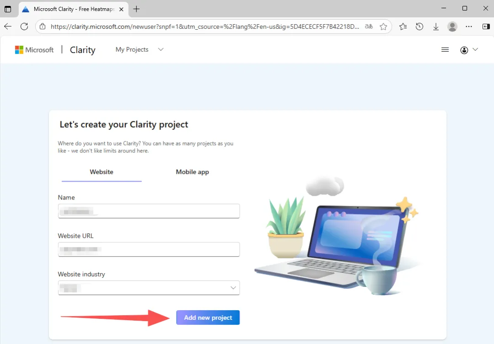Go to Clarity home link
Image resolution: width=494 pixels, height=344 pixels.
82,50
